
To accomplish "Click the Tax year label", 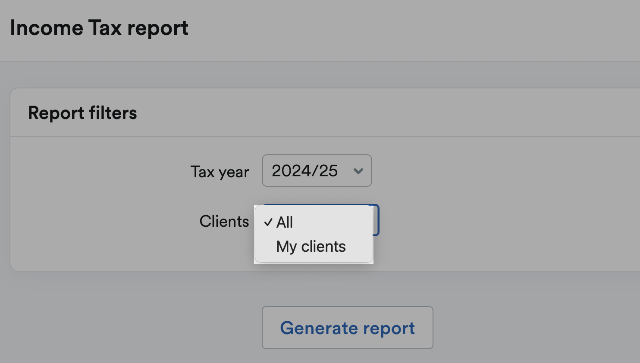I will (x=220, y=172).
